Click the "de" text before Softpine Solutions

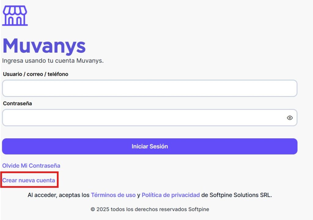204,195
